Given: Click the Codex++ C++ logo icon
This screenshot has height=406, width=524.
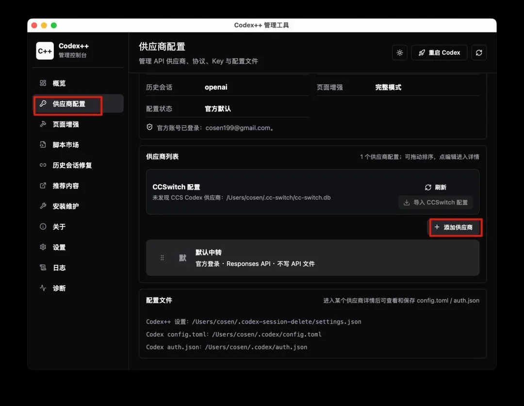Looking at the screenshot, I should [x=45, y=51].
